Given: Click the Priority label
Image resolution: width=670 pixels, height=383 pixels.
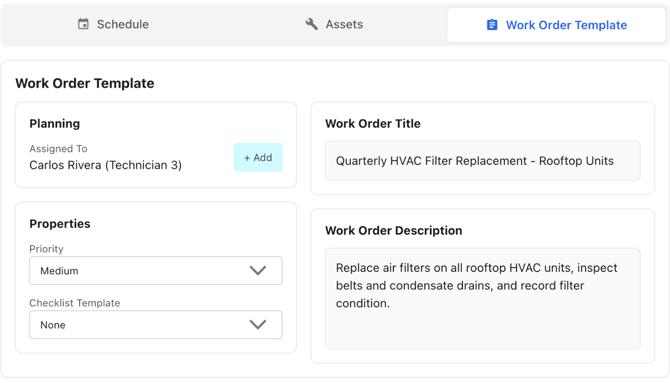Looking at the screenshot, I should coord(46,249).
